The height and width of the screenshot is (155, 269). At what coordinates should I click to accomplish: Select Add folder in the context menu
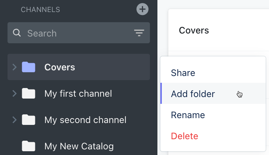click(x=193, y=94)
